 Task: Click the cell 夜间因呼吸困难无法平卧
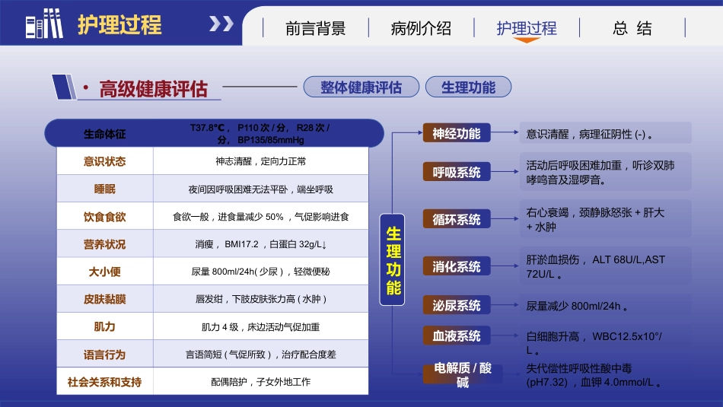tap(260, 189)
